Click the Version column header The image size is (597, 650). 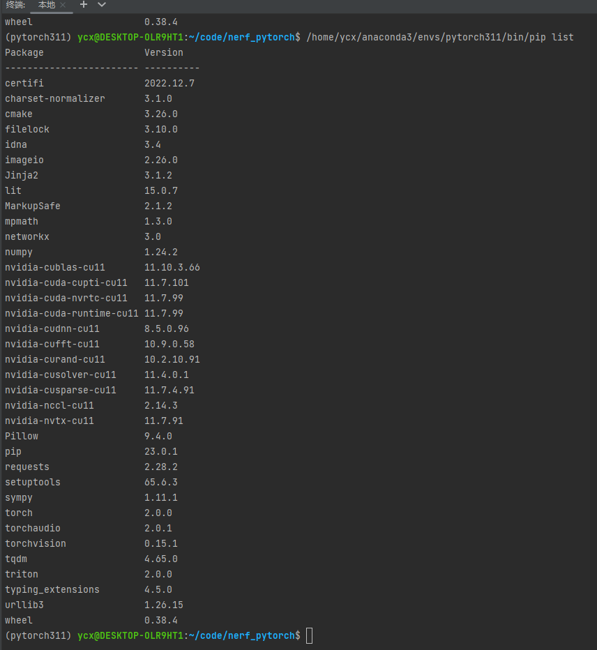point(164,52)
